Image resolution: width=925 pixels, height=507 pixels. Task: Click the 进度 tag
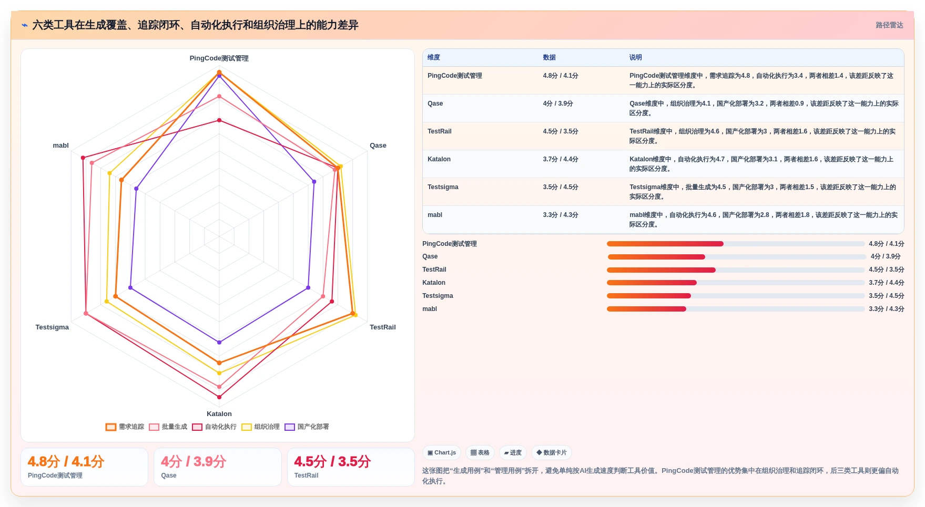(513, 453)
